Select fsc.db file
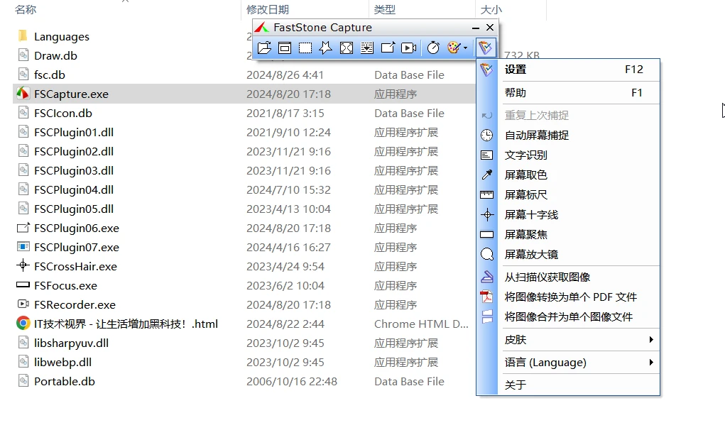725x430 pixels. (50, 75)
